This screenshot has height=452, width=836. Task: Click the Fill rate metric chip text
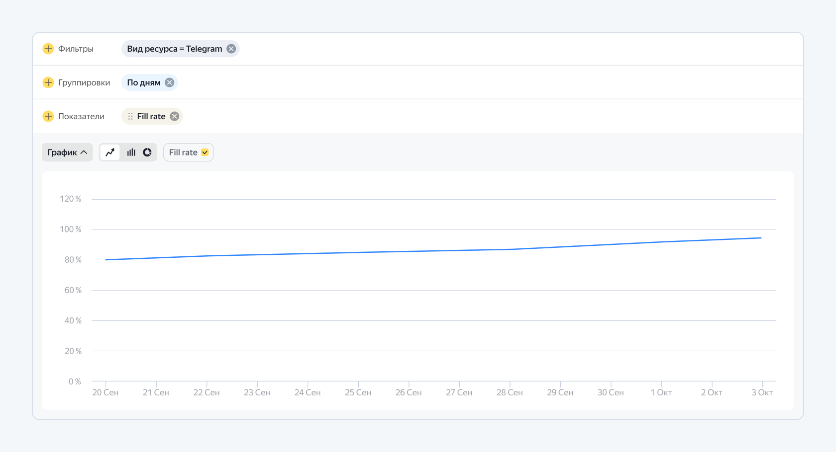(x=151, y=116)
